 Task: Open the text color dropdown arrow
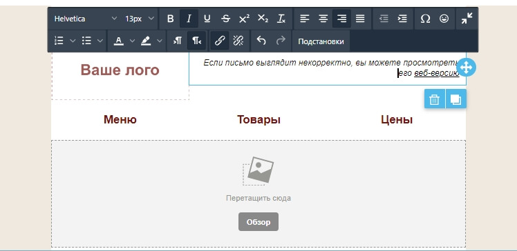tap(132, 41)
